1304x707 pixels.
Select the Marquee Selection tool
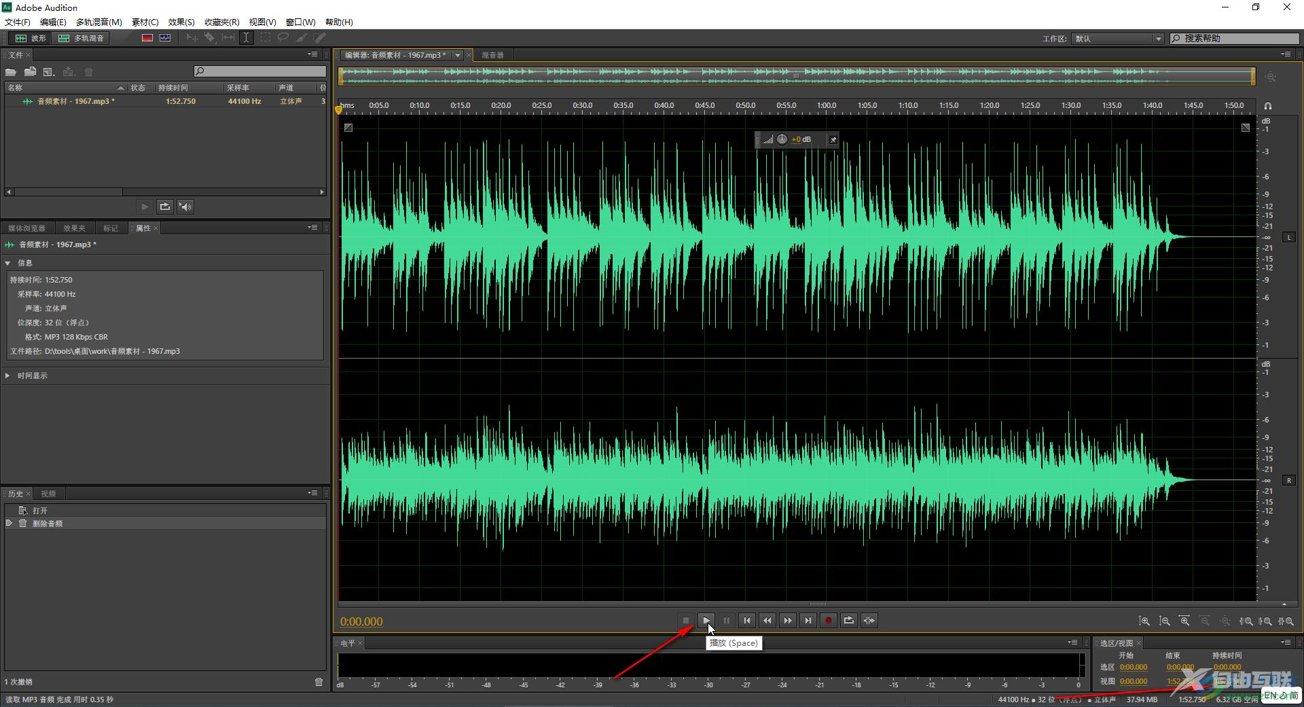265,38
